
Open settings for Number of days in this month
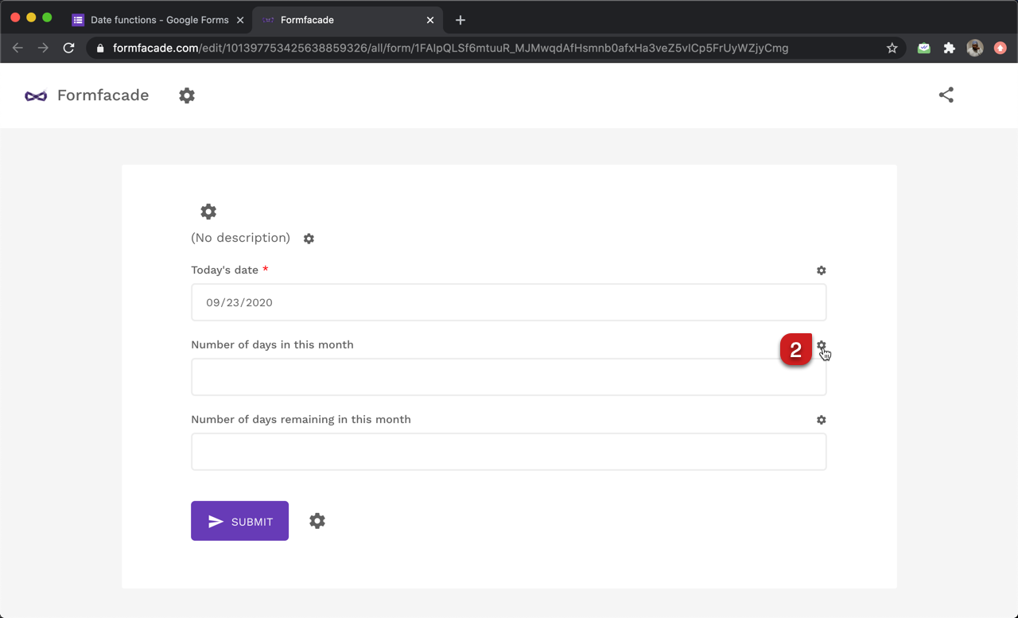click(821, 346)
